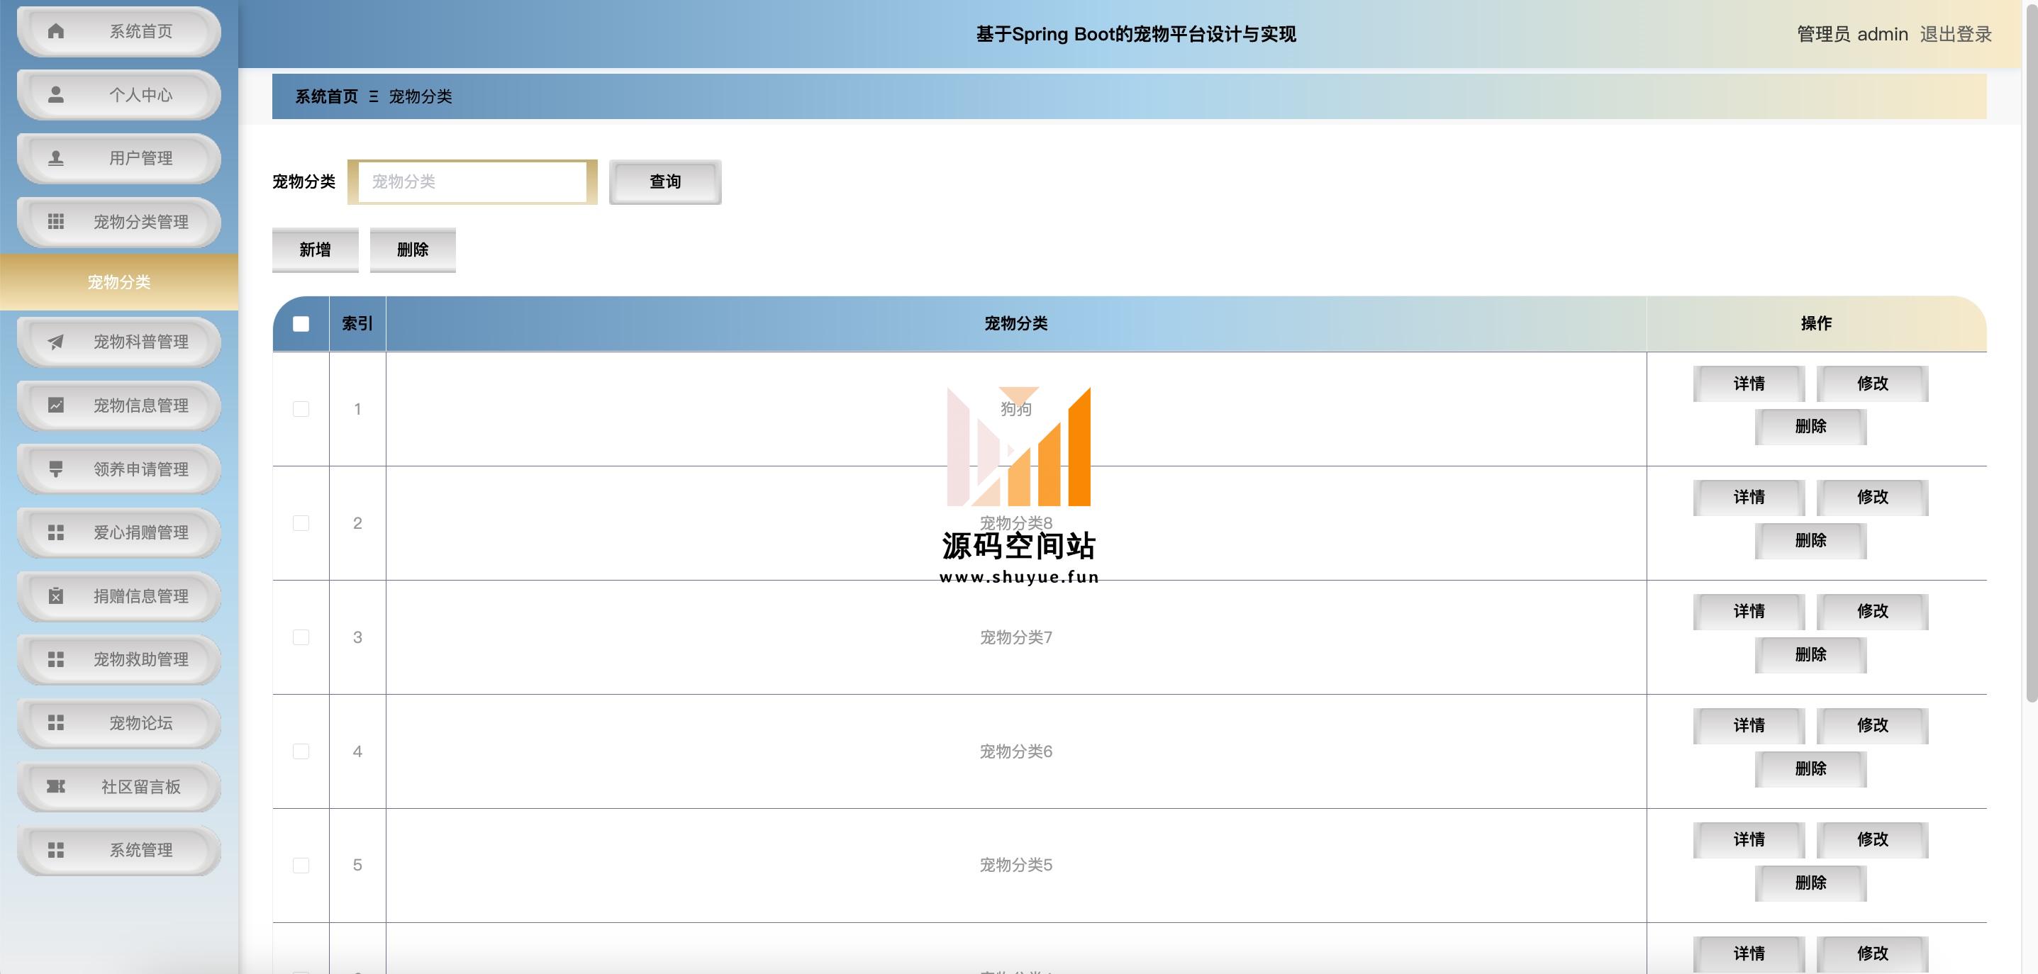This screenshot has height=974, width=2038.
Task: Expand the 爱心捐赠管理 sidebar menu
Action: tap(118, 533)
